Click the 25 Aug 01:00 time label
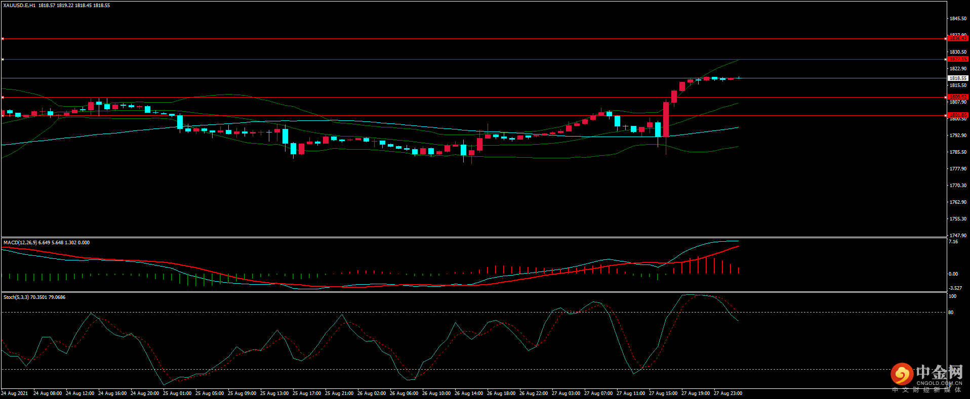 (177, 393)
